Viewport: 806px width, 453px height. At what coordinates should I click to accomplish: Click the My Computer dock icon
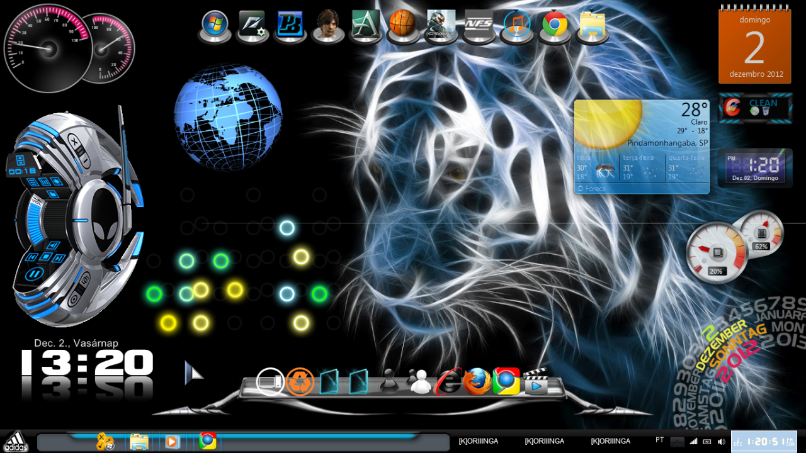[x=270, y=381]
